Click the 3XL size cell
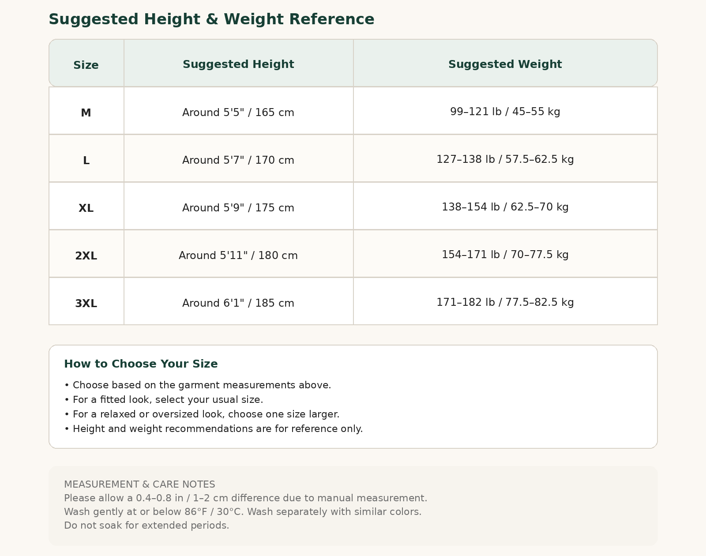Viewport: 706px width, 556px height. [86, 304]
